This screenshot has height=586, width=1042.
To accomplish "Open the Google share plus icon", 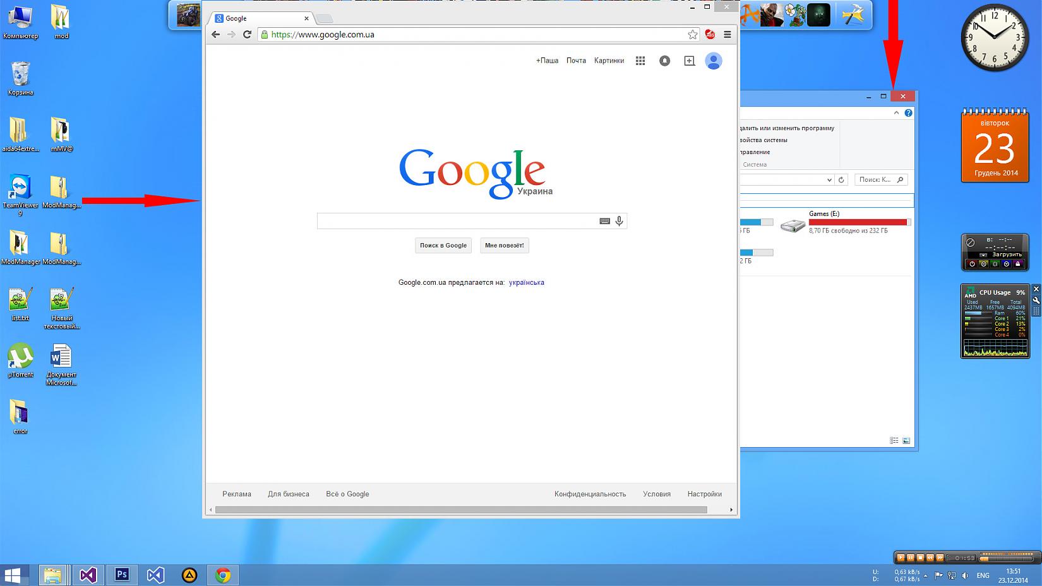I will tap(689, 61).
